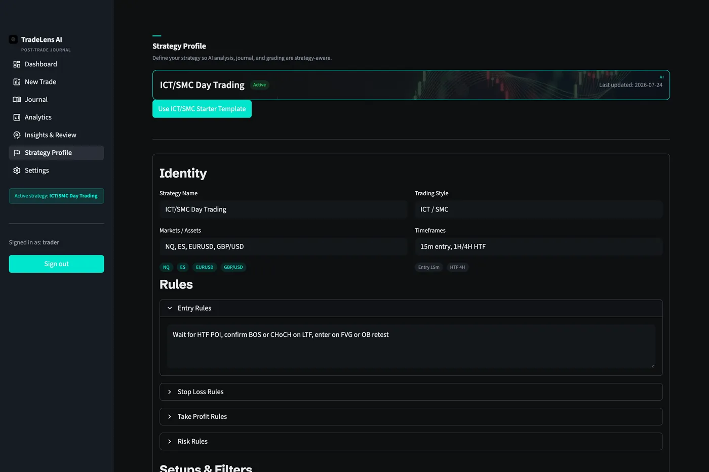
Task: Click the HTF 4H tag
Action: pyautogui.click(x=457, y=267)
